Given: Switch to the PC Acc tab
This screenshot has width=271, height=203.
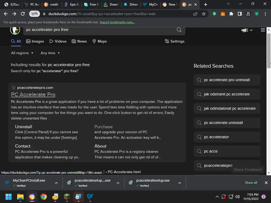Looking at the screenshot, I should 32,4.
